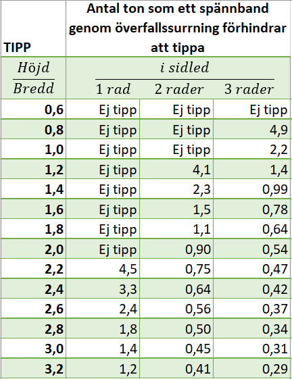Select the 1,4 ratio row label

(x=33, y=189)
